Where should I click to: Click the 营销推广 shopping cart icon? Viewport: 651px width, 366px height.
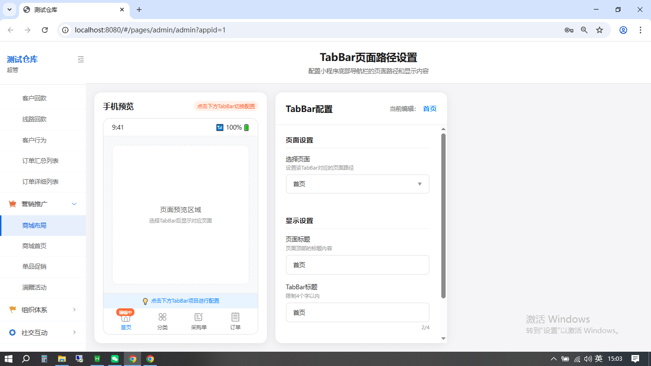coord(12,203)
